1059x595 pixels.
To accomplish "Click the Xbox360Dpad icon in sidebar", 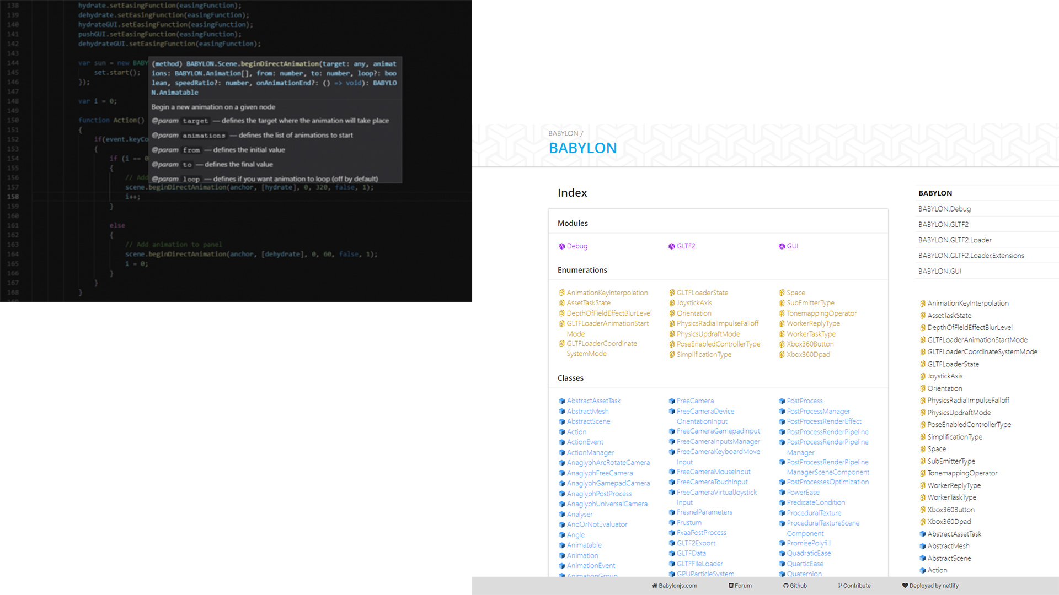I will (x=922, y=522).
